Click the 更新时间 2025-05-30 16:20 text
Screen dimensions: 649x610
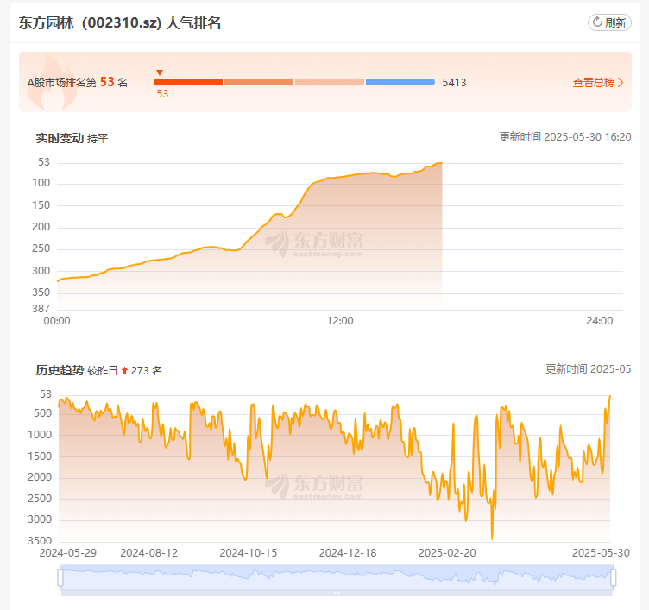point(565,137)
